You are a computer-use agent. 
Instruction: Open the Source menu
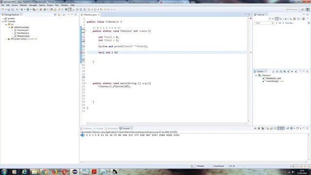click(15, 5)
